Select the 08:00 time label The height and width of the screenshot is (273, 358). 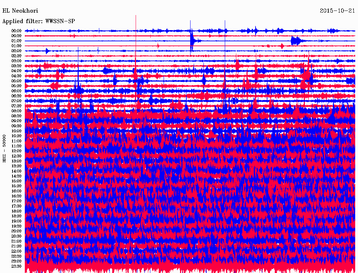pyautogui.click(x=16, y=111)
